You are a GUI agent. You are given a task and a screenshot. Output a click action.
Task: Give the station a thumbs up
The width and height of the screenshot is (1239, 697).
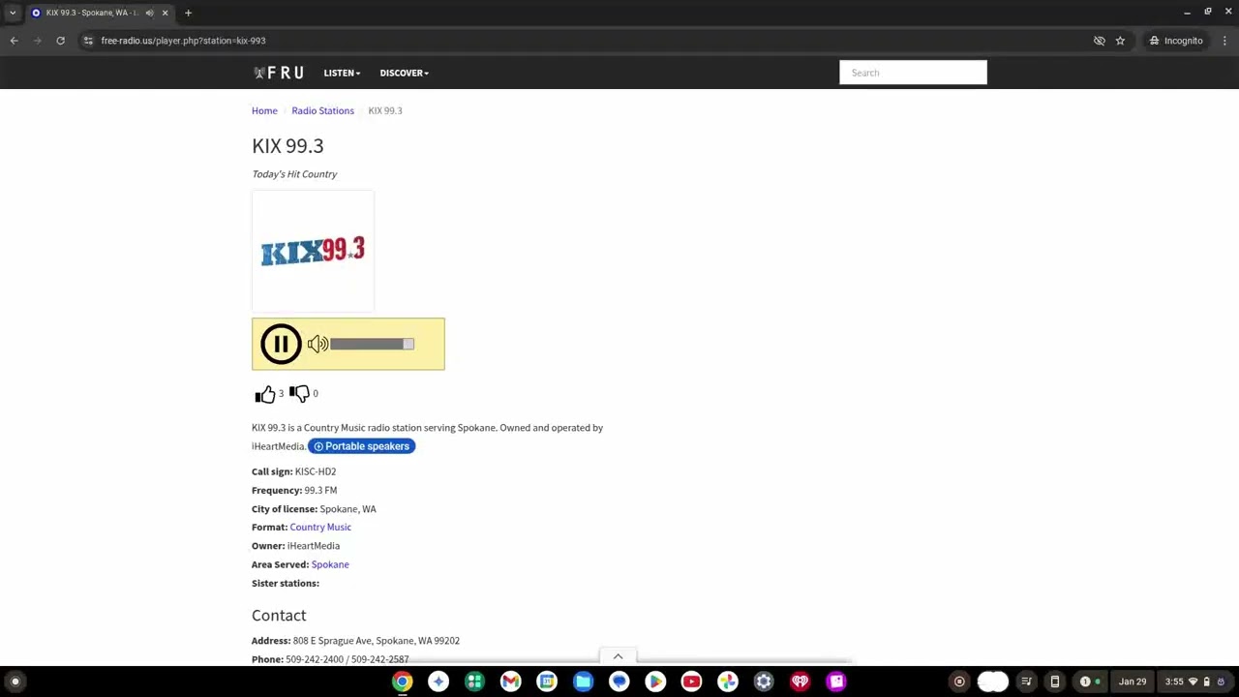point(265,394)
